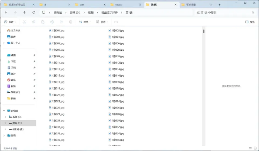
Task: Click 此电脑 in the breadcrumb path
Action: point(58,13)
